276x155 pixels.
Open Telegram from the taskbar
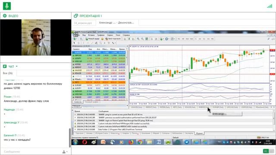click(187, 142)
